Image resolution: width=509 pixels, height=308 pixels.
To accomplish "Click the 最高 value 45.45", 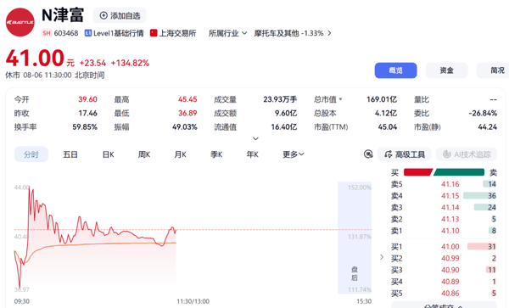I will coord(187,99).
